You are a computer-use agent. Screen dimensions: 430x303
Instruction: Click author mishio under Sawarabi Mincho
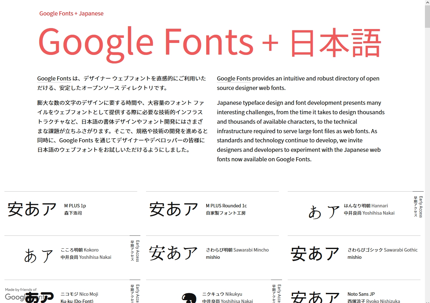click(x=213, y=257)
